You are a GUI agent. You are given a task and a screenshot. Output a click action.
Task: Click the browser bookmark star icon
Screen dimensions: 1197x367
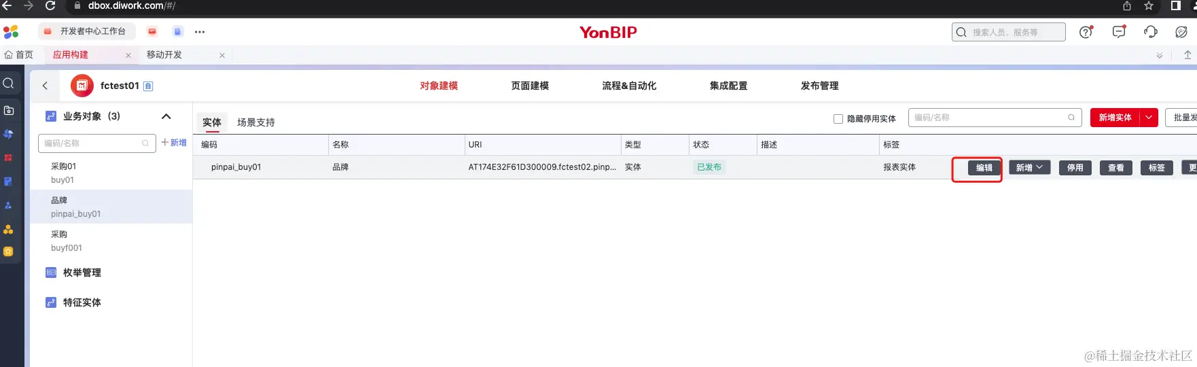(x=1149, y=5)
